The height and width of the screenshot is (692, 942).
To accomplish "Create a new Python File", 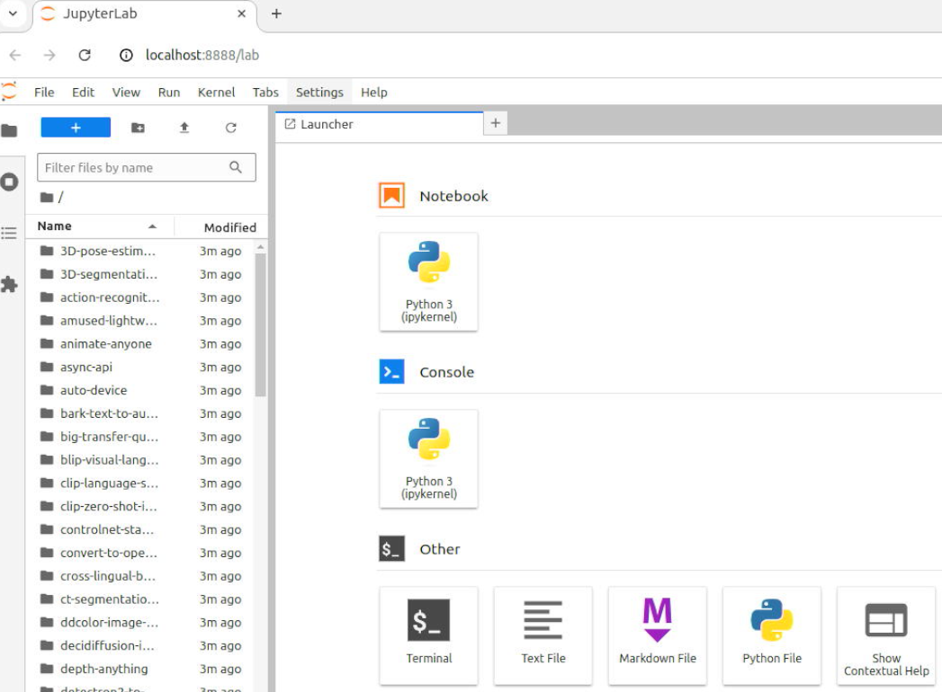I will tap(772, 635).
